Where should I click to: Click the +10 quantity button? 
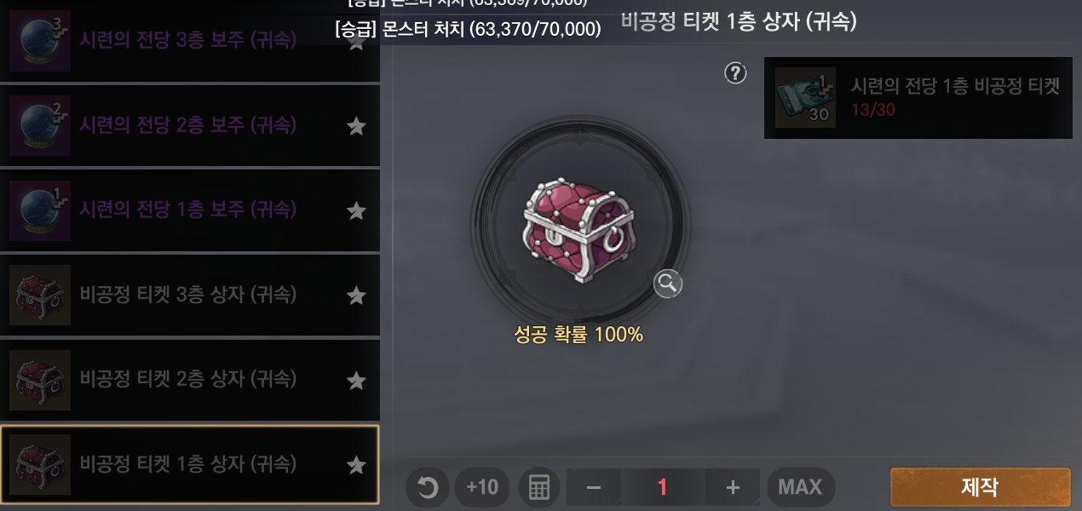[482, 487]
